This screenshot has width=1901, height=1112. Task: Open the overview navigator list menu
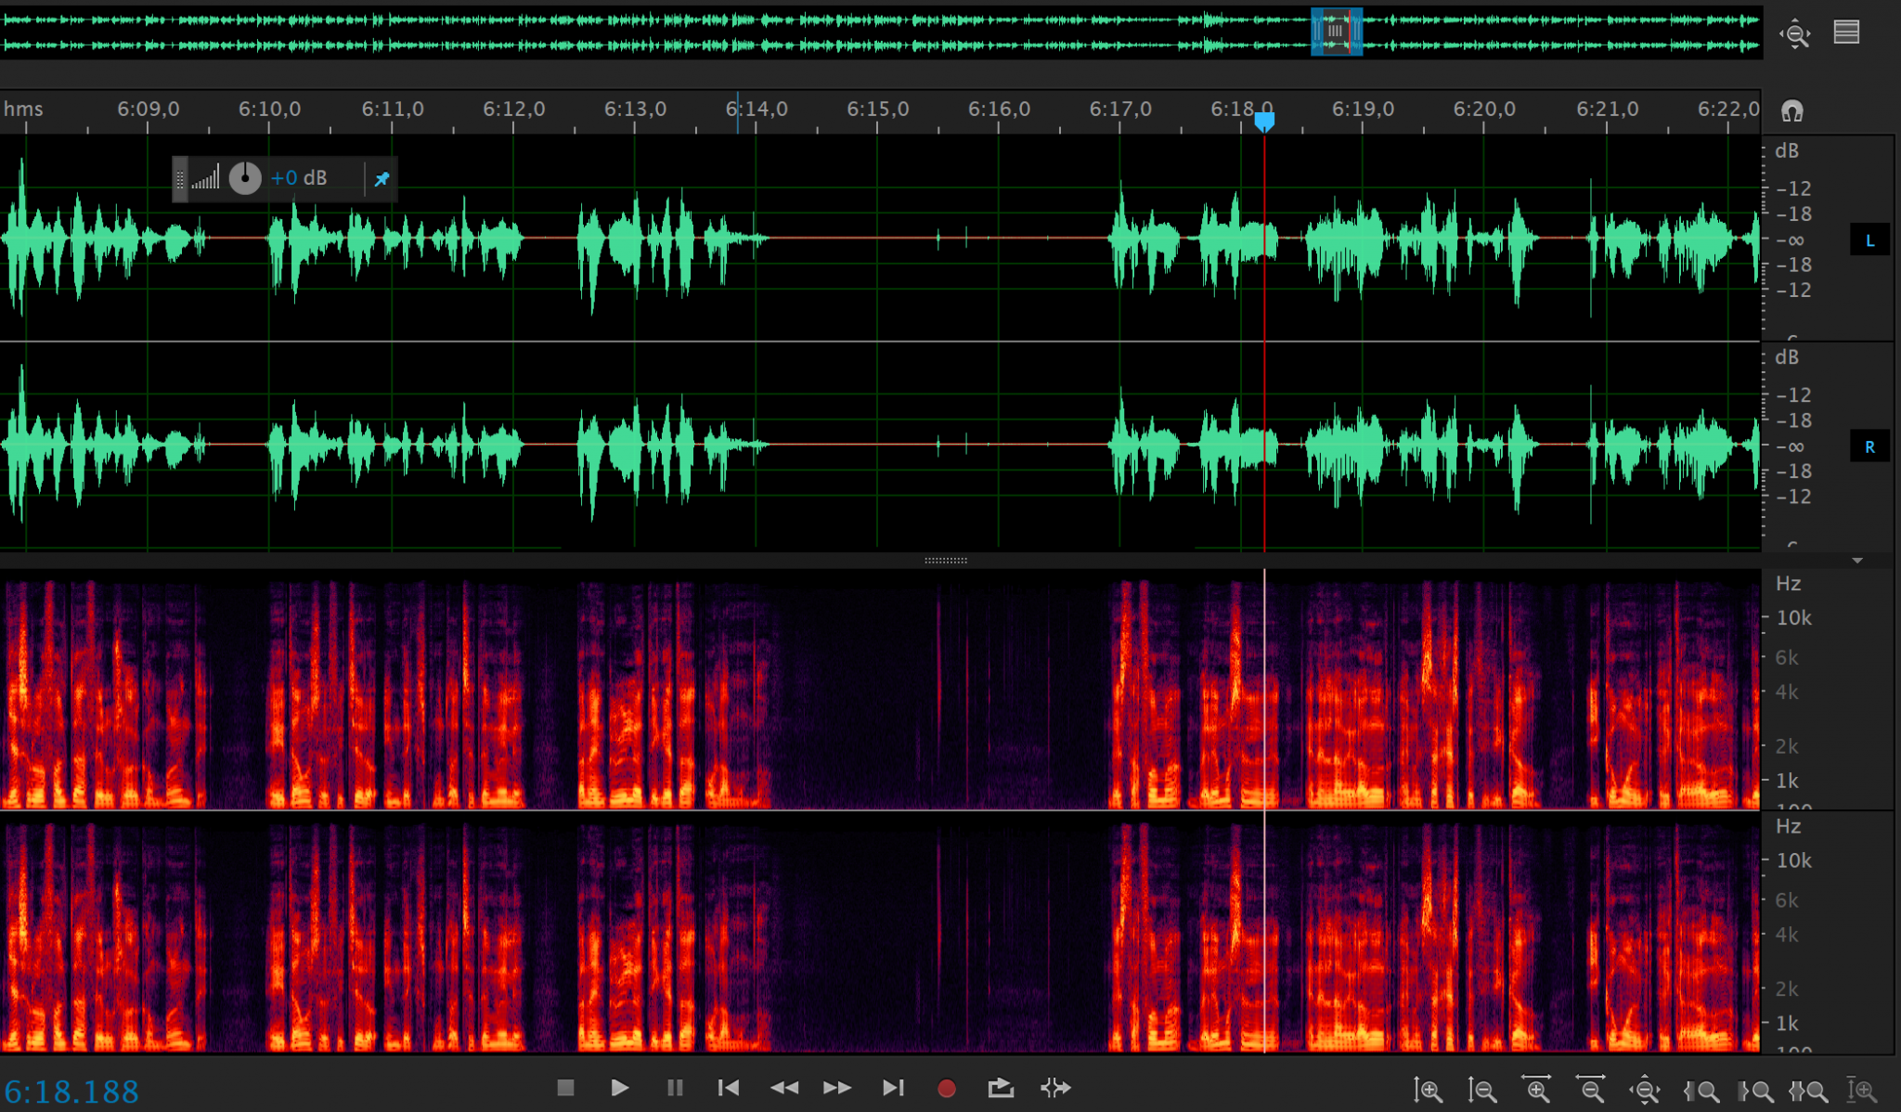pos(1846,32)
